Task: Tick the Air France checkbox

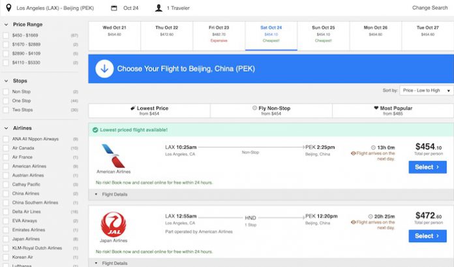Action: tap(5, 157)
